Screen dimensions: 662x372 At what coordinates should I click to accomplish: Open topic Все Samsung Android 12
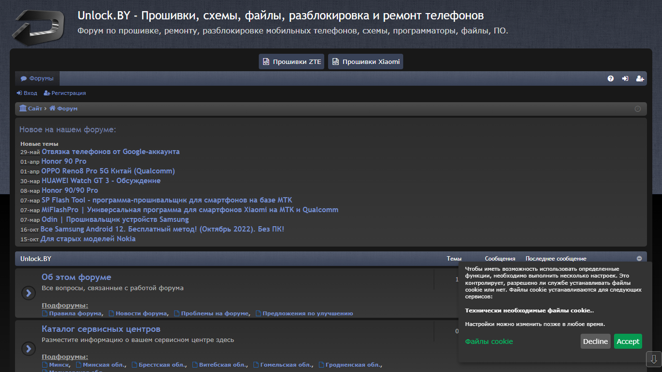[x=162, y=229]
